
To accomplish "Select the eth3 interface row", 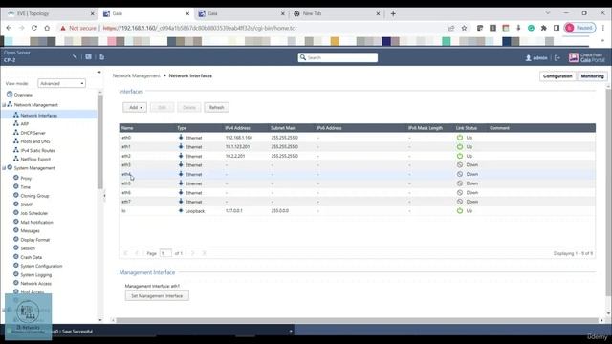I will pyautogui.click(x=357, y=165).
